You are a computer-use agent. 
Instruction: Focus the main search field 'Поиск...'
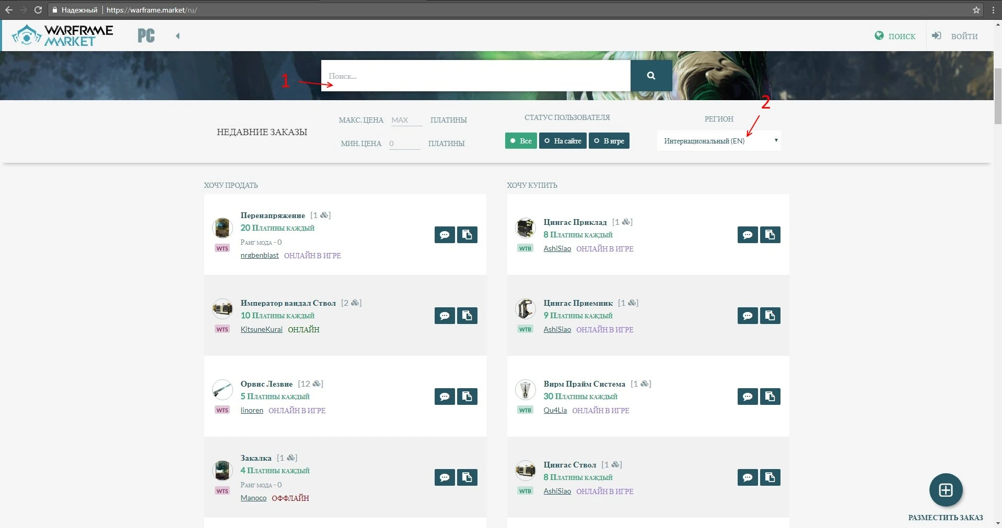(x=476, y=76)
